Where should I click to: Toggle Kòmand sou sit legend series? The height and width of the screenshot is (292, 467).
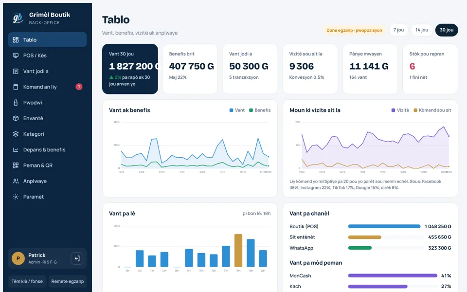[x=432, y=110]
